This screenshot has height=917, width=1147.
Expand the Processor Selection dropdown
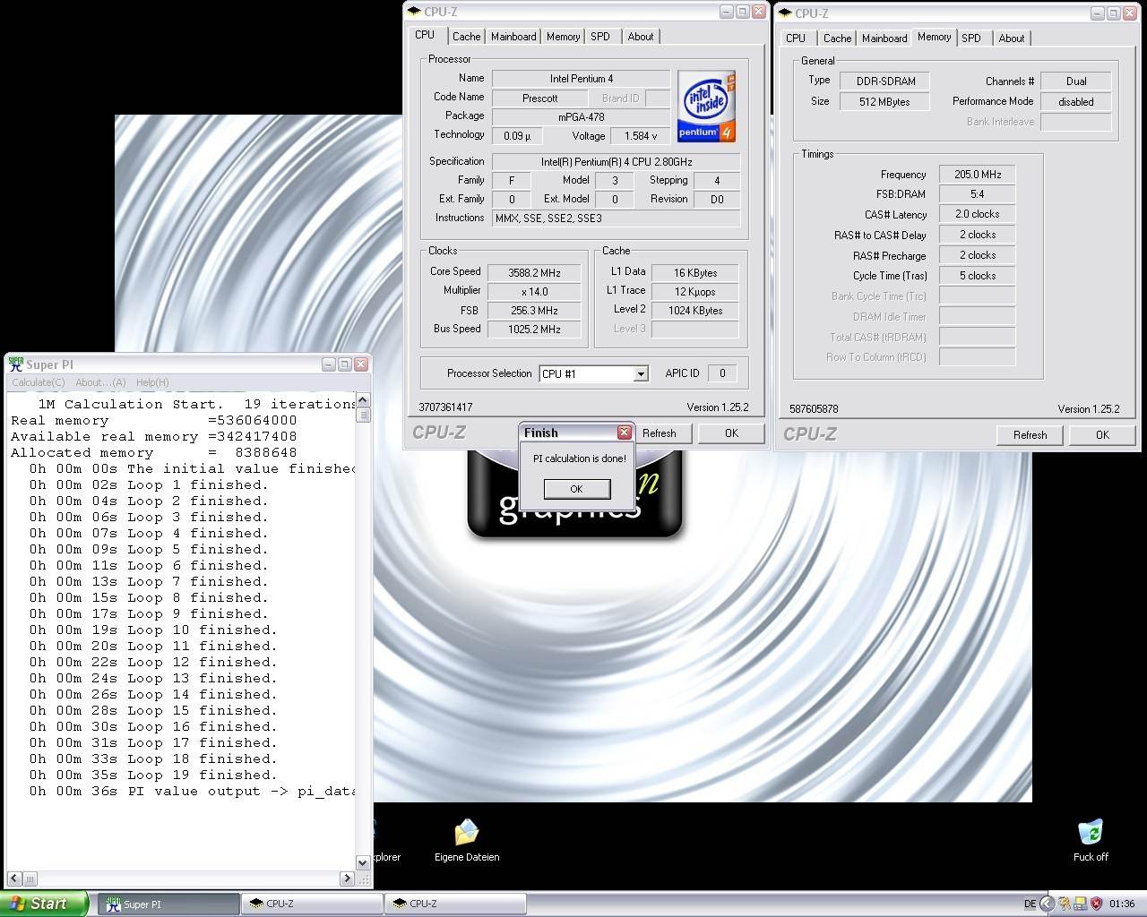[641, 374]
